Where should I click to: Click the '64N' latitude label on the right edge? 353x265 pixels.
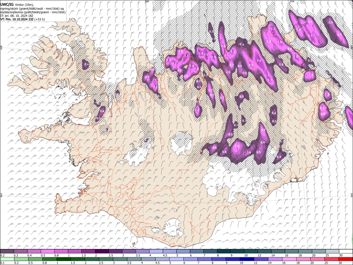click(352, 195)
